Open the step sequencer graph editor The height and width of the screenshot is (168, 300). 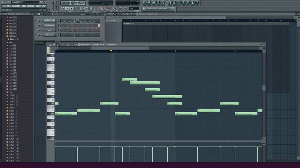[94, 14]
